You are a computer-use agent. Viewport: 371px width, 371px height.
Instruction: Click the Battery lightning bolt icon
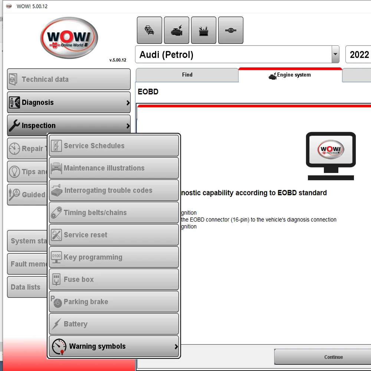click(x=56, y=324)
